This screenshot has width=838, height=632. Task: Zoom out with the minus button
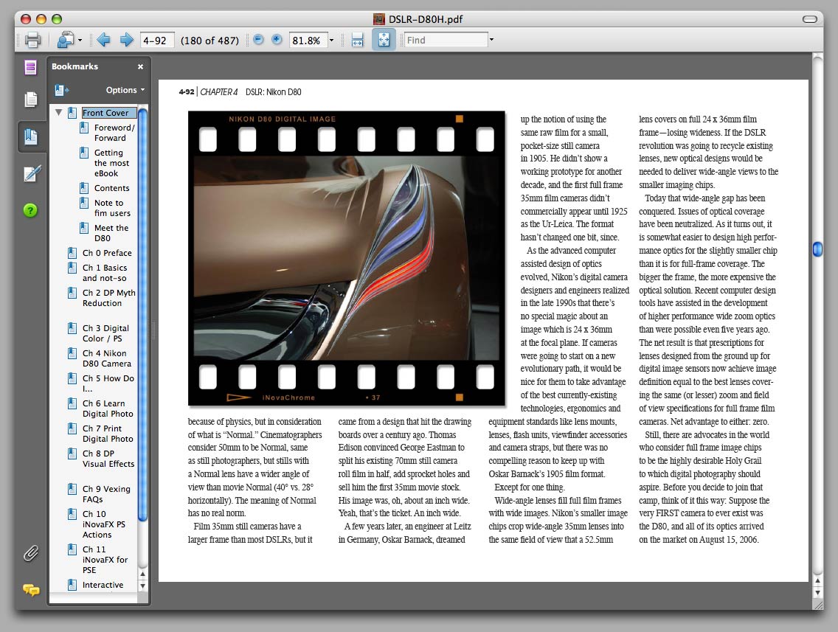click(259, 40)
